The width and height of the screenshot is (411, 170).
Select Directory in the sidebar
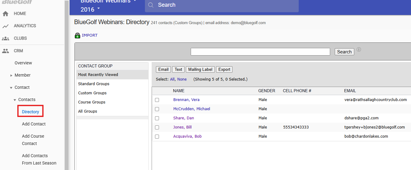tap(31, 112)
